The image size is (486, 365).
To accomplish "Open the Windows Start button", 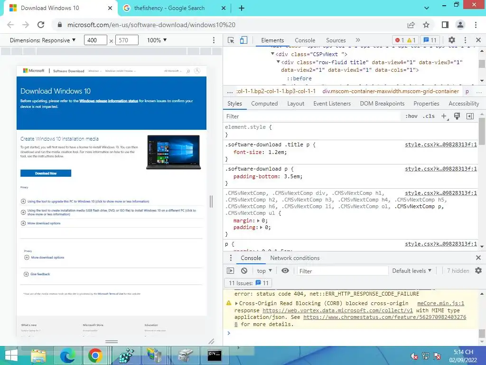I will pyautogui.click(x=11, y=355).
